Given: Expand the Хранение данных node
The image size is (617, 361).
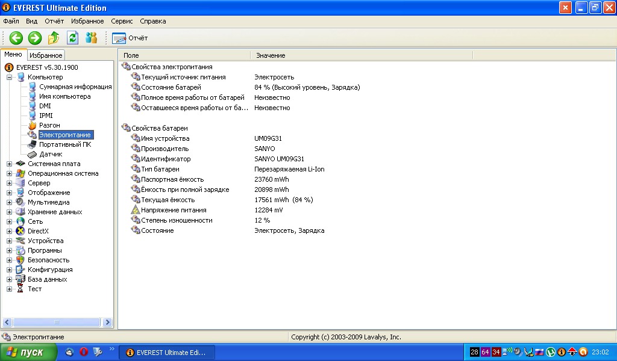Looking at the screenshot, I should [10, 212].
